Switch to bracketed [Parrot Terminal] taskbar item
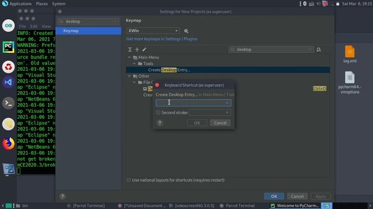The width and height of the screenshot is (373, 209). tap(86, 206)
